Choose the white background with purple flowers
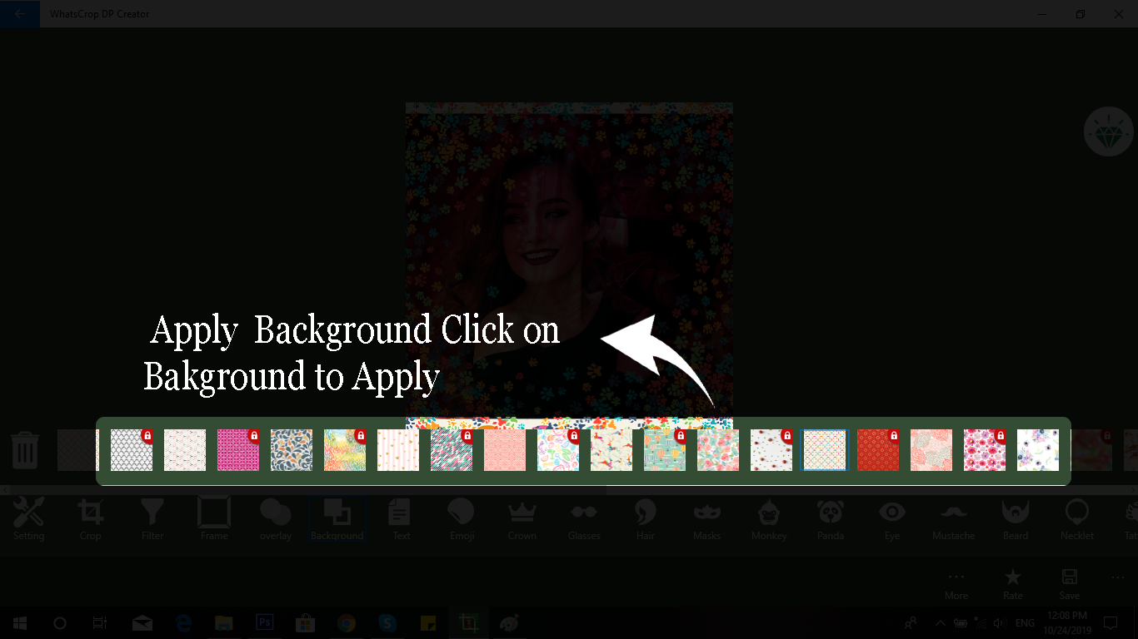This screenshot has height=639, width=1138. 1038,450
